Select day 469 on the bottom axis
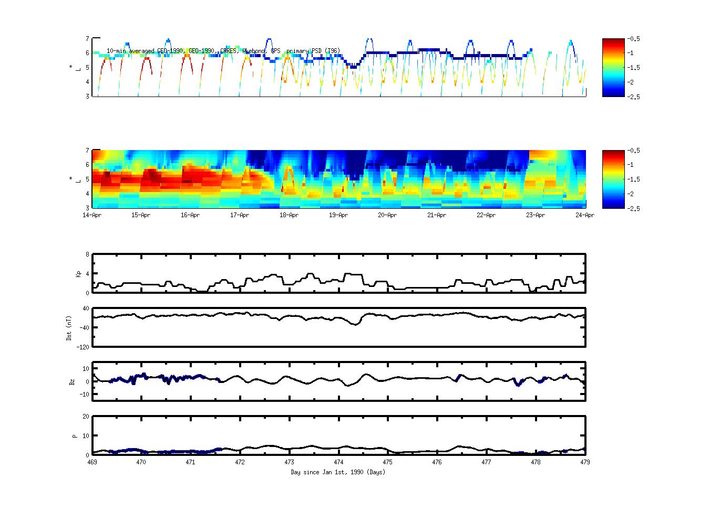 tap(92, 462)
